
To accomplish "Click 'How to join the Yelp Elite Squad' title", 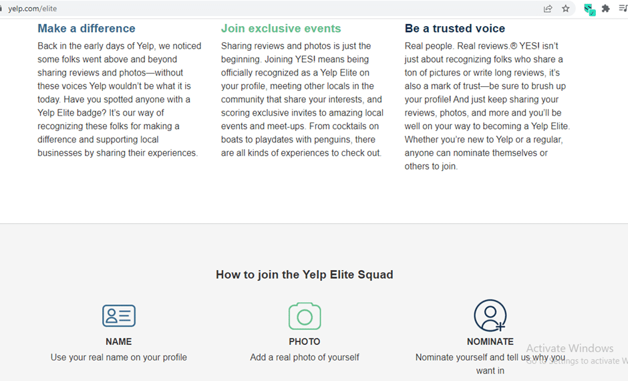I will pos(305,275).
